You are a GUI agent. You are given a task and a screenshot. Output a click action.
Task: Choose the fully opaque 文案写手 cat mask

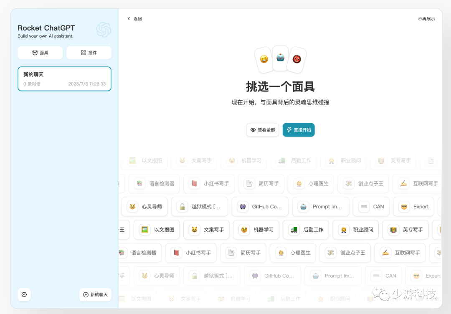(207, 230)
